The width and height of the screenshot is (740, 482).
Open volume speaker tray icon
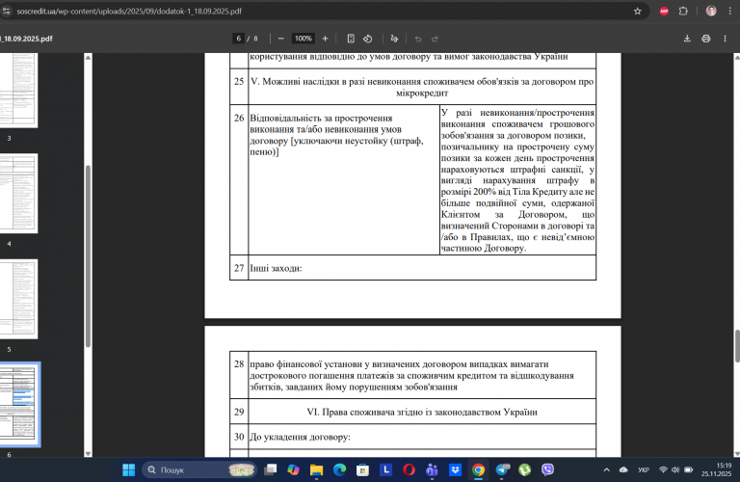coord(675,469)
